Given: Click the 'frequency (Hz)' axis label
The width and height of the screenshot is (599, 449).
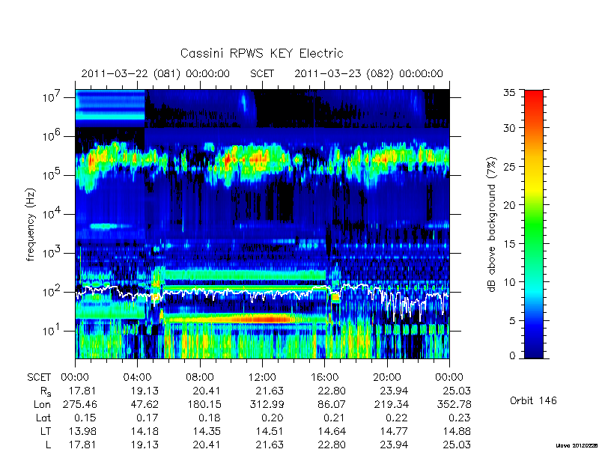Looking at the screenshot, I should pyautogui.click(x=31, y=224).
